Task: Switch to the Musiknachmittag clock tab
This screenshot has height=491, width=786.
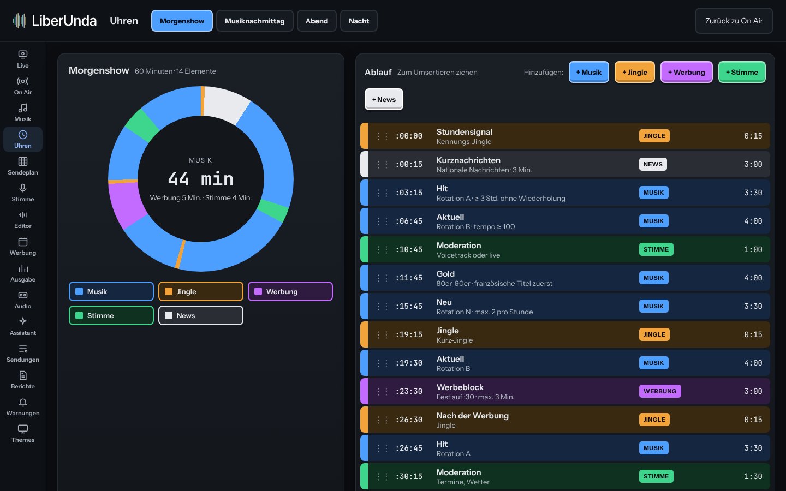Action: pyautogui.click(x=255, y=21)
